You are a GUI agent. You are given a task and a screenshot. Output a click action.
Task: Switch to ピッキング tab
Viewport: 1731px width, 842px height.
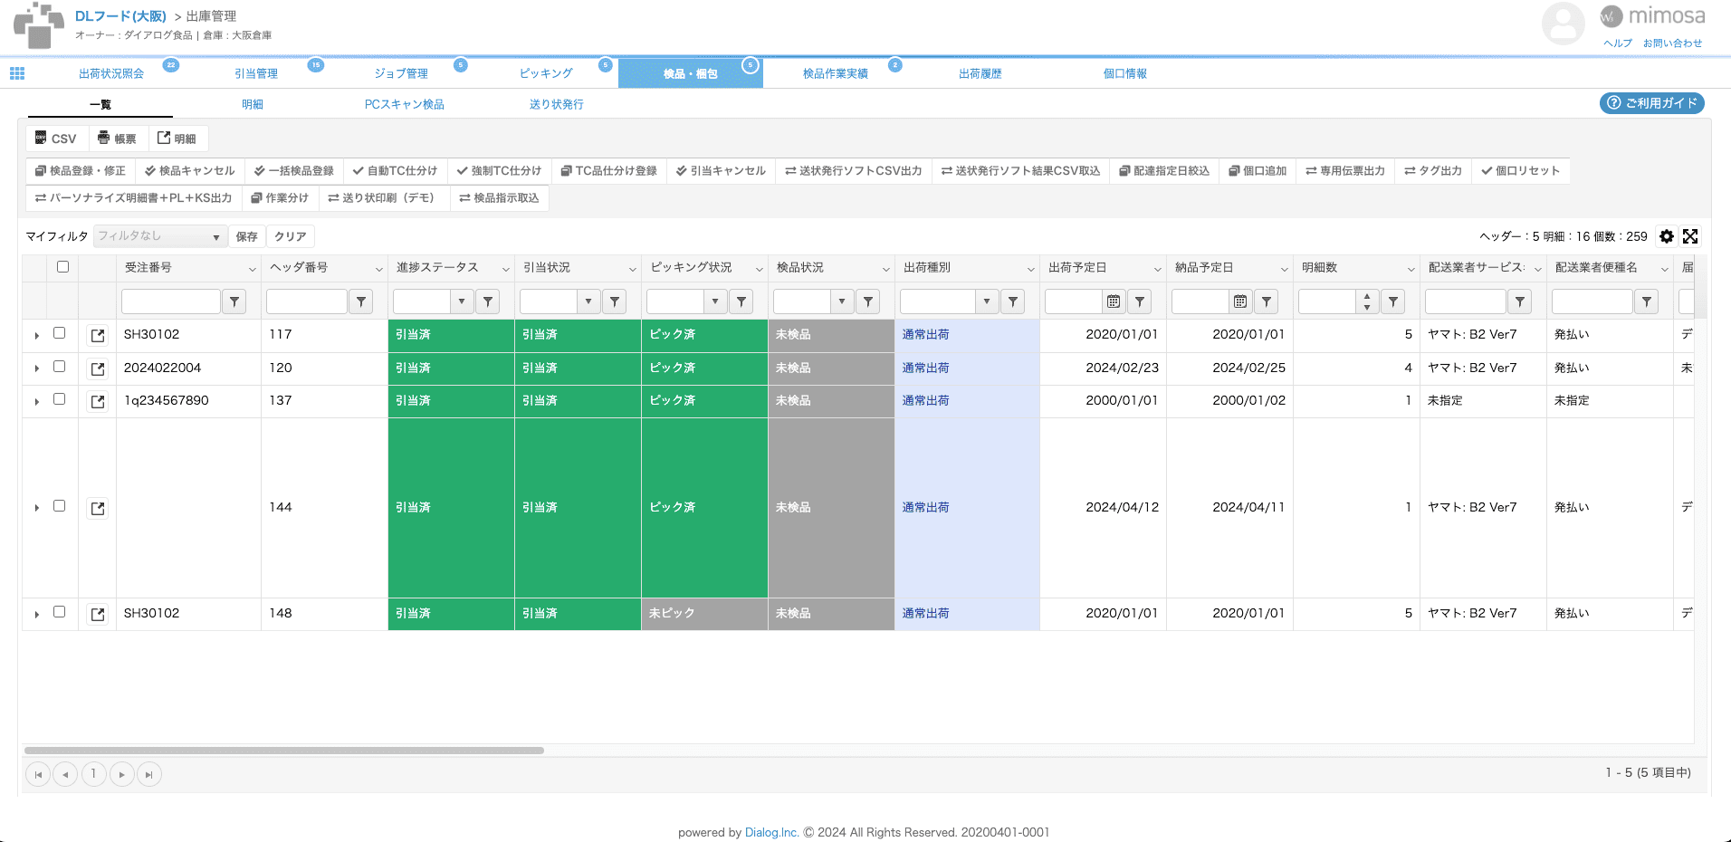[546, 74]
